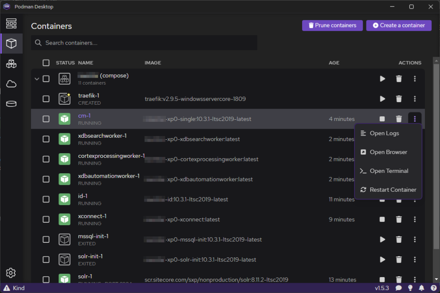This screenshot has height=293, width=440.
Task: Close the cm-1 kebab actions menu
Action: click(x=415, y=119)
